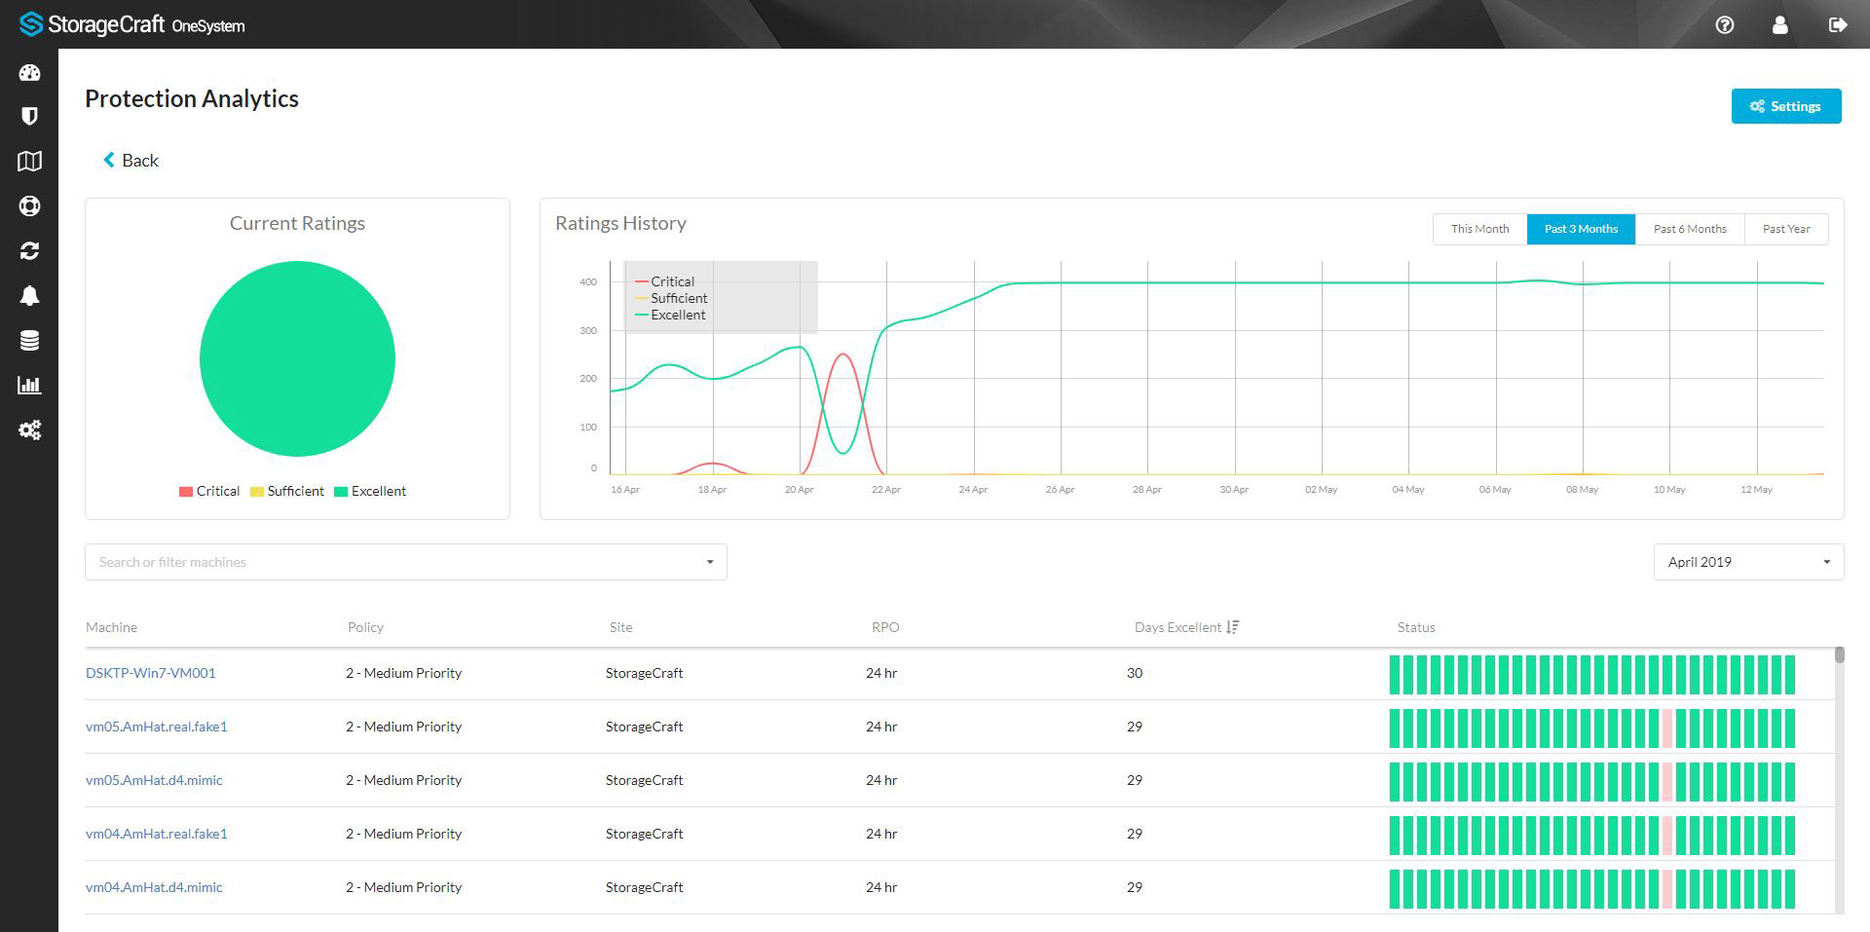Open the dashboard gauge icon in sidebar
Image resolution: width=1870 pixels, height=932 pixels.
coord(29,73)
